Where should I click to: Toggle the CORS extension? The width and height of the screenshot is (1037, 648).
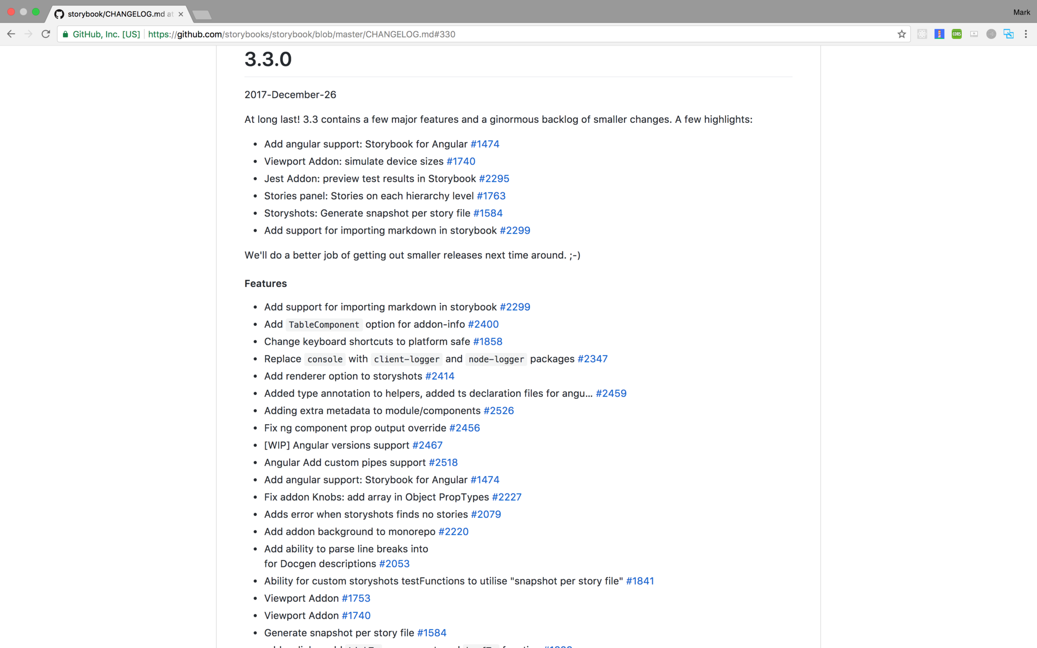point(956,34)
